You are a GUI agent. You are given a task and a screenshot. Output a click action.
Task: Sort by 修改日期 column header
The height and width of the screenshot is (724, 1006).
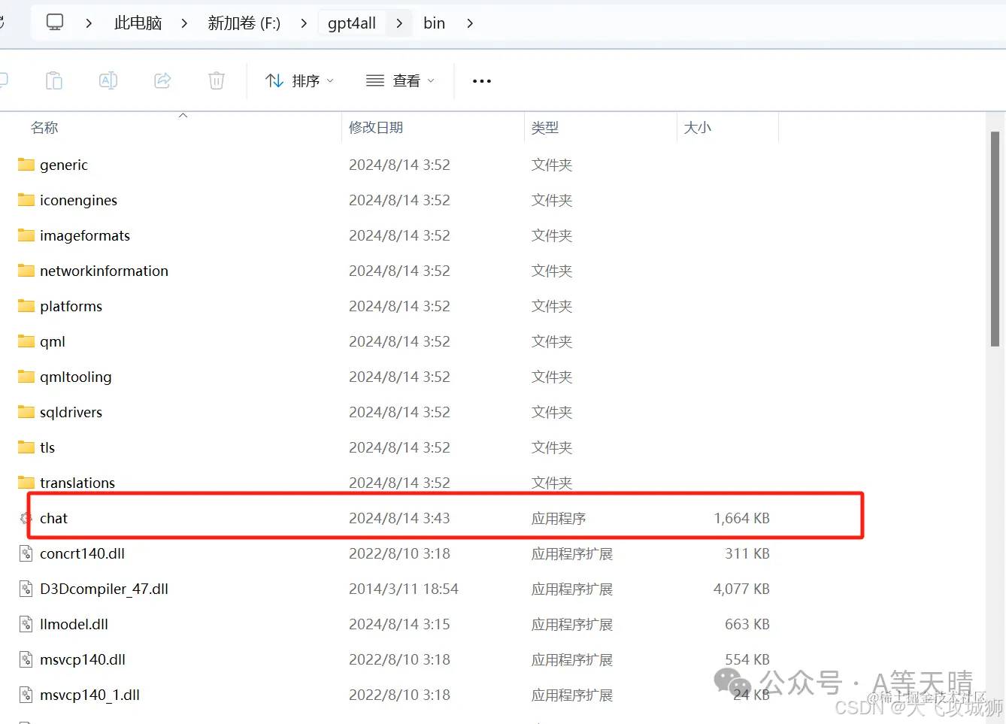point(376,128)
